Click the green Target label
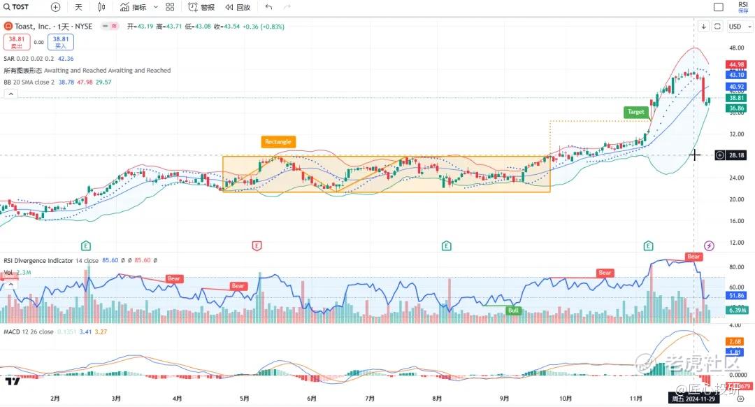Viewport: 755px width, 407px height. 635,112
